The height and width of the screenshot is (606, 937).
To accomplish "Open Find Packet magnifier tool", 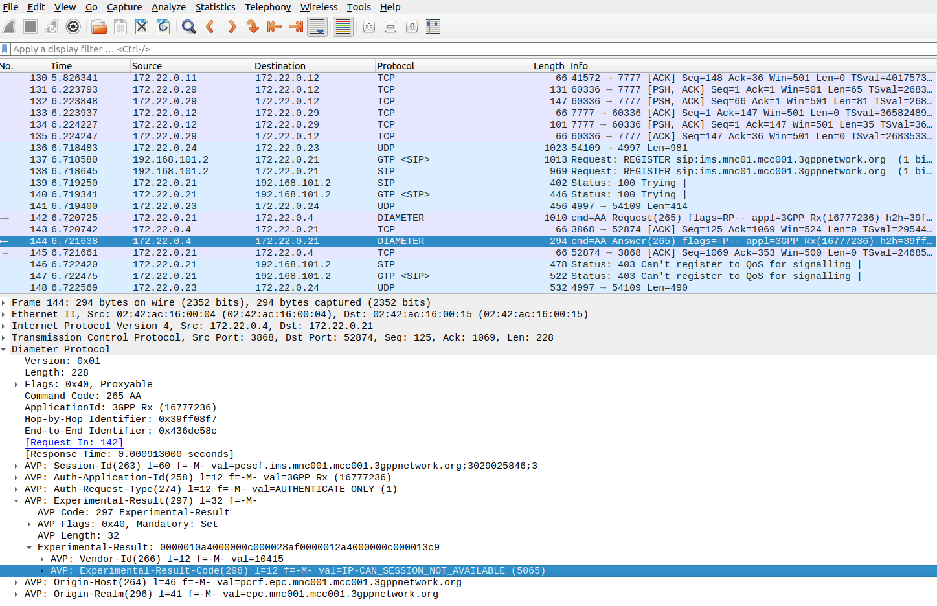I will (x=188, y=27).
